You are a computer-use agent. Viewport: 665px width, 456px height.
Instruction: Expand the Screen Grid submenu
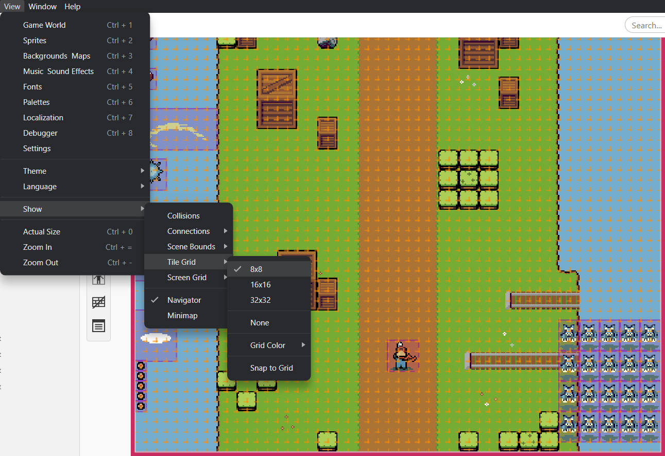click(x=186, y=278)
